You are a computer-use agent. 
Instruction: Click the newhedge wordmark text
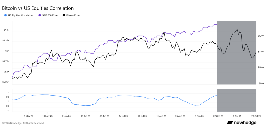248,123
